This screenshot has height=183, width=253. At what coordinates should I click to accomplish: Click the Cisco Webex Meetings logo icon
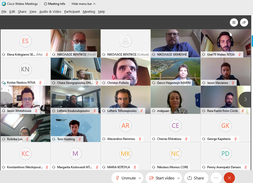(x=4, y=4)
